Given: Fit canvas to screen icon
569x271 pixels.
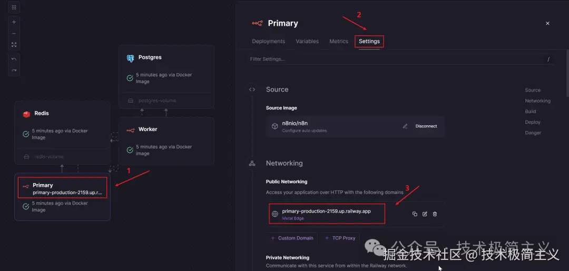Looking at the screenshot, I should click(14, 45).
